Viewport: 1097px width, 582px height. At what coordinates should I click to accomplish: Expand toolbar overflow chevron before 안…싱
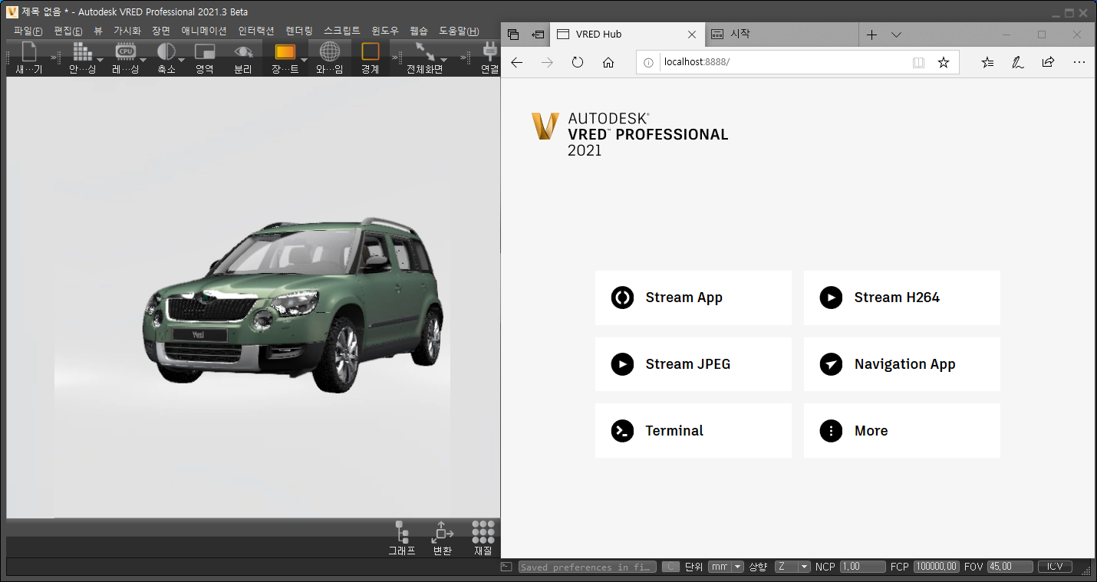(x=55, y=58)
